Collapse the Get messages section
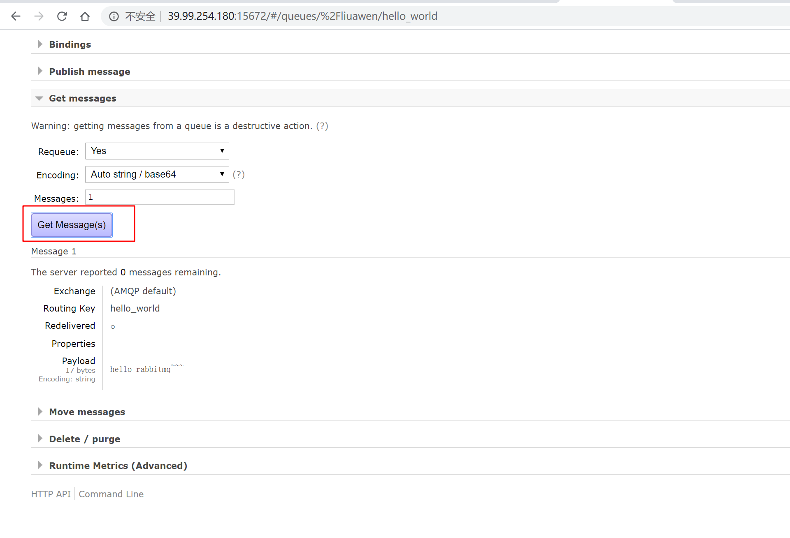The height and width of the screenshot is (538, 790). tap(82, 98)
